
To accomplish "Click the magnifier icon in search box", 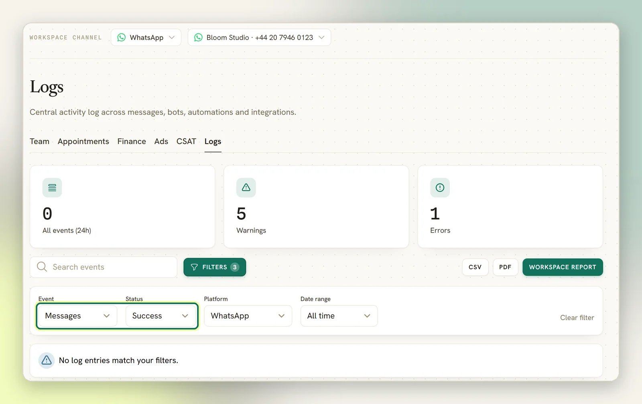I will 42,267.
